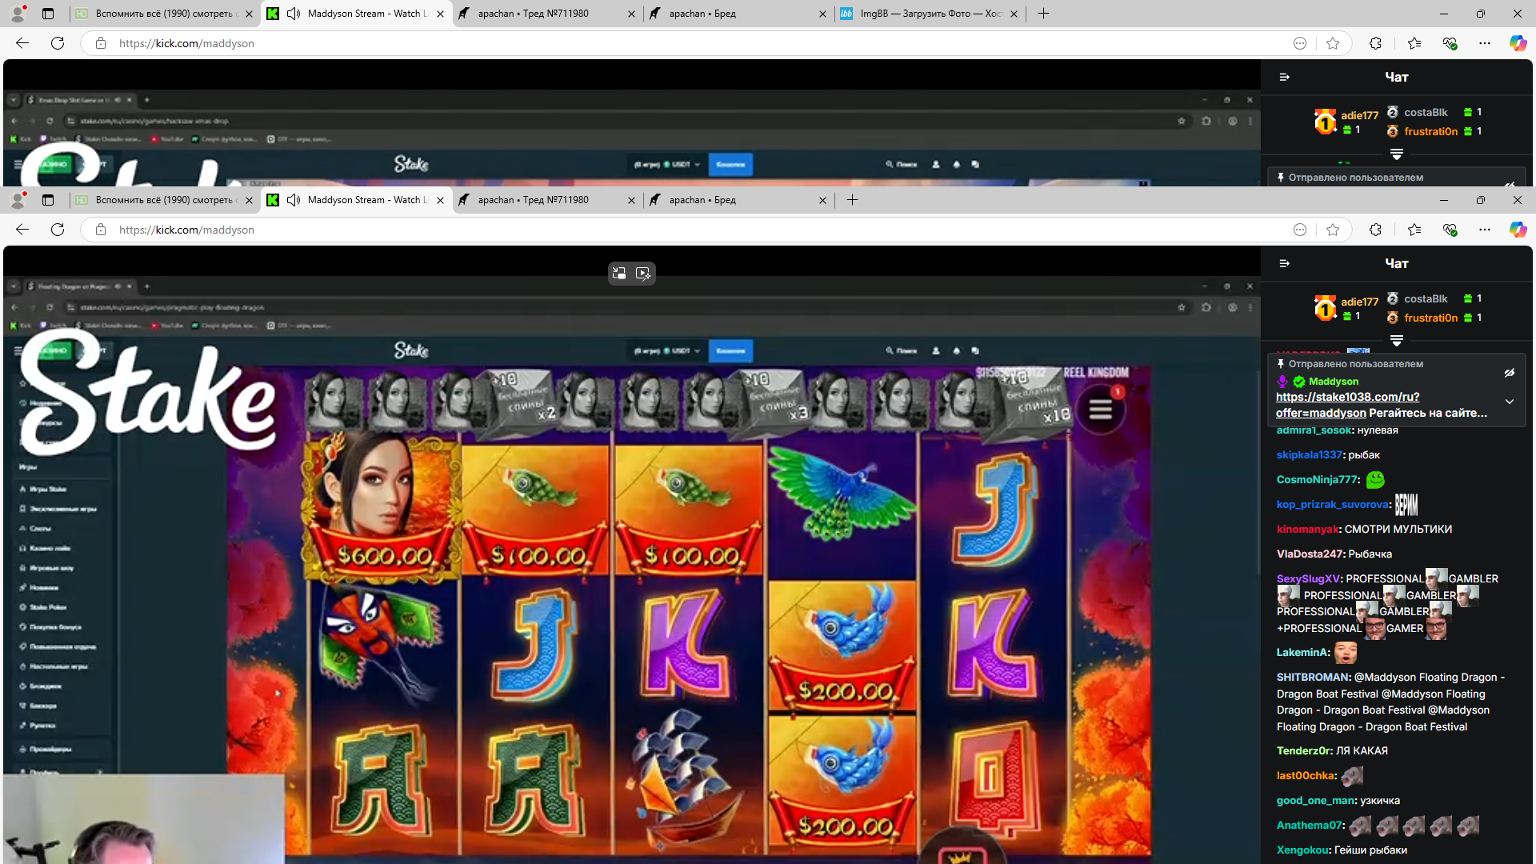This screenshot has height=864, width=1536.
Task: Open Extensions menu in the front window
Action: [x=1375, y=230]
